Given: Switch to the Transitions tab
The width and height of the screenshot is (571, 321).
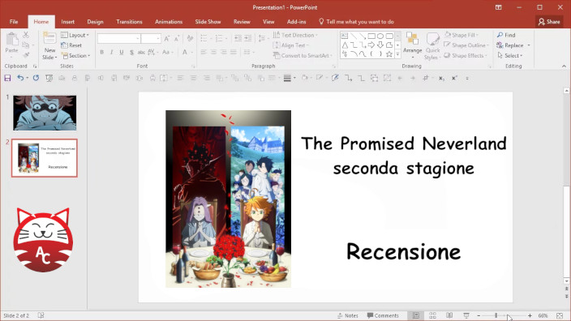Looking at the screenshot, I should click(x=129, y=22).
